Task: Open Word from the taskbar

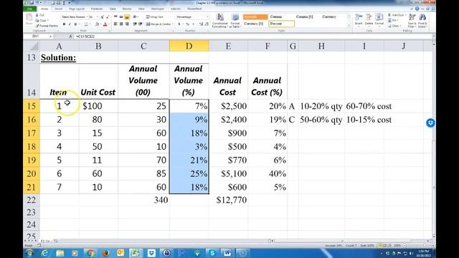Action: (227, 253)
